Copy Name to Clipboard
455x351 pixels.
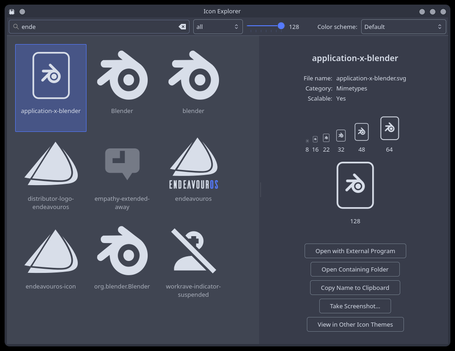pos(355,288)
